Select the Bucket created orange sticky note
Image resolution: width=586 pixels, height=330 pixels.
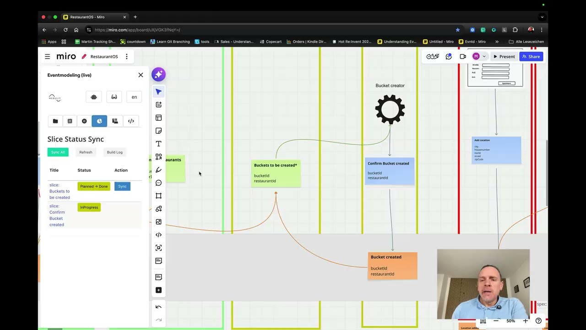[392, 266]
